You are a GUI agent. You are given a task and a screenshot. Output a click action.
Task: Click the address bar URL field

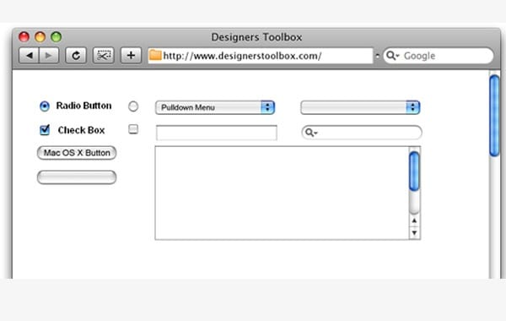[261, 56]
